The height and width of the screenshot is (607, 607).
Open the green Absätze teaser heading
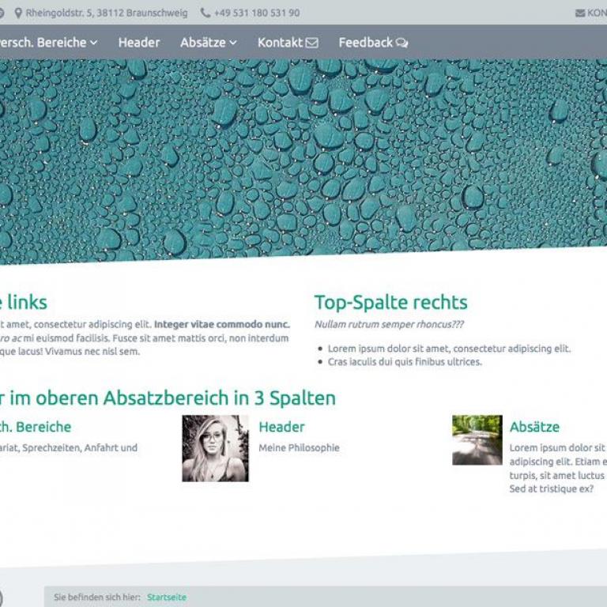click(x=534, y=427)
